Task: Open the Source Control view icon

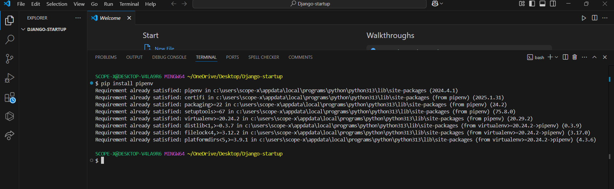Action: click(10, 59)
